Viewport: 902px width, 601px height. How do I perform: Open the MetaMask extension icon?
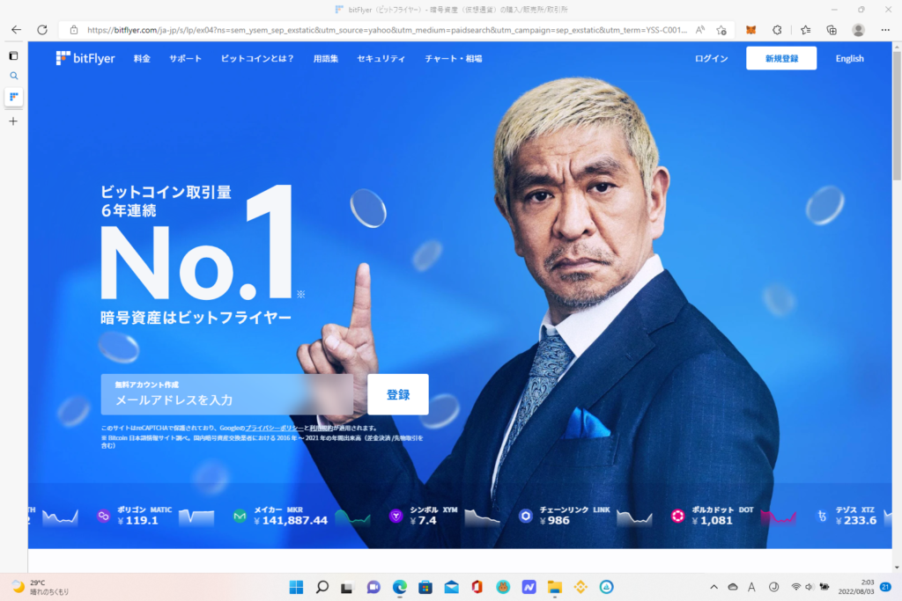750,30
